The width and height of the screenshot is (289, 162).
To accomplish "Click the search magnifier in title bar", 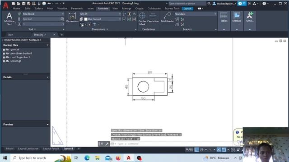I will tap(209, 4).
